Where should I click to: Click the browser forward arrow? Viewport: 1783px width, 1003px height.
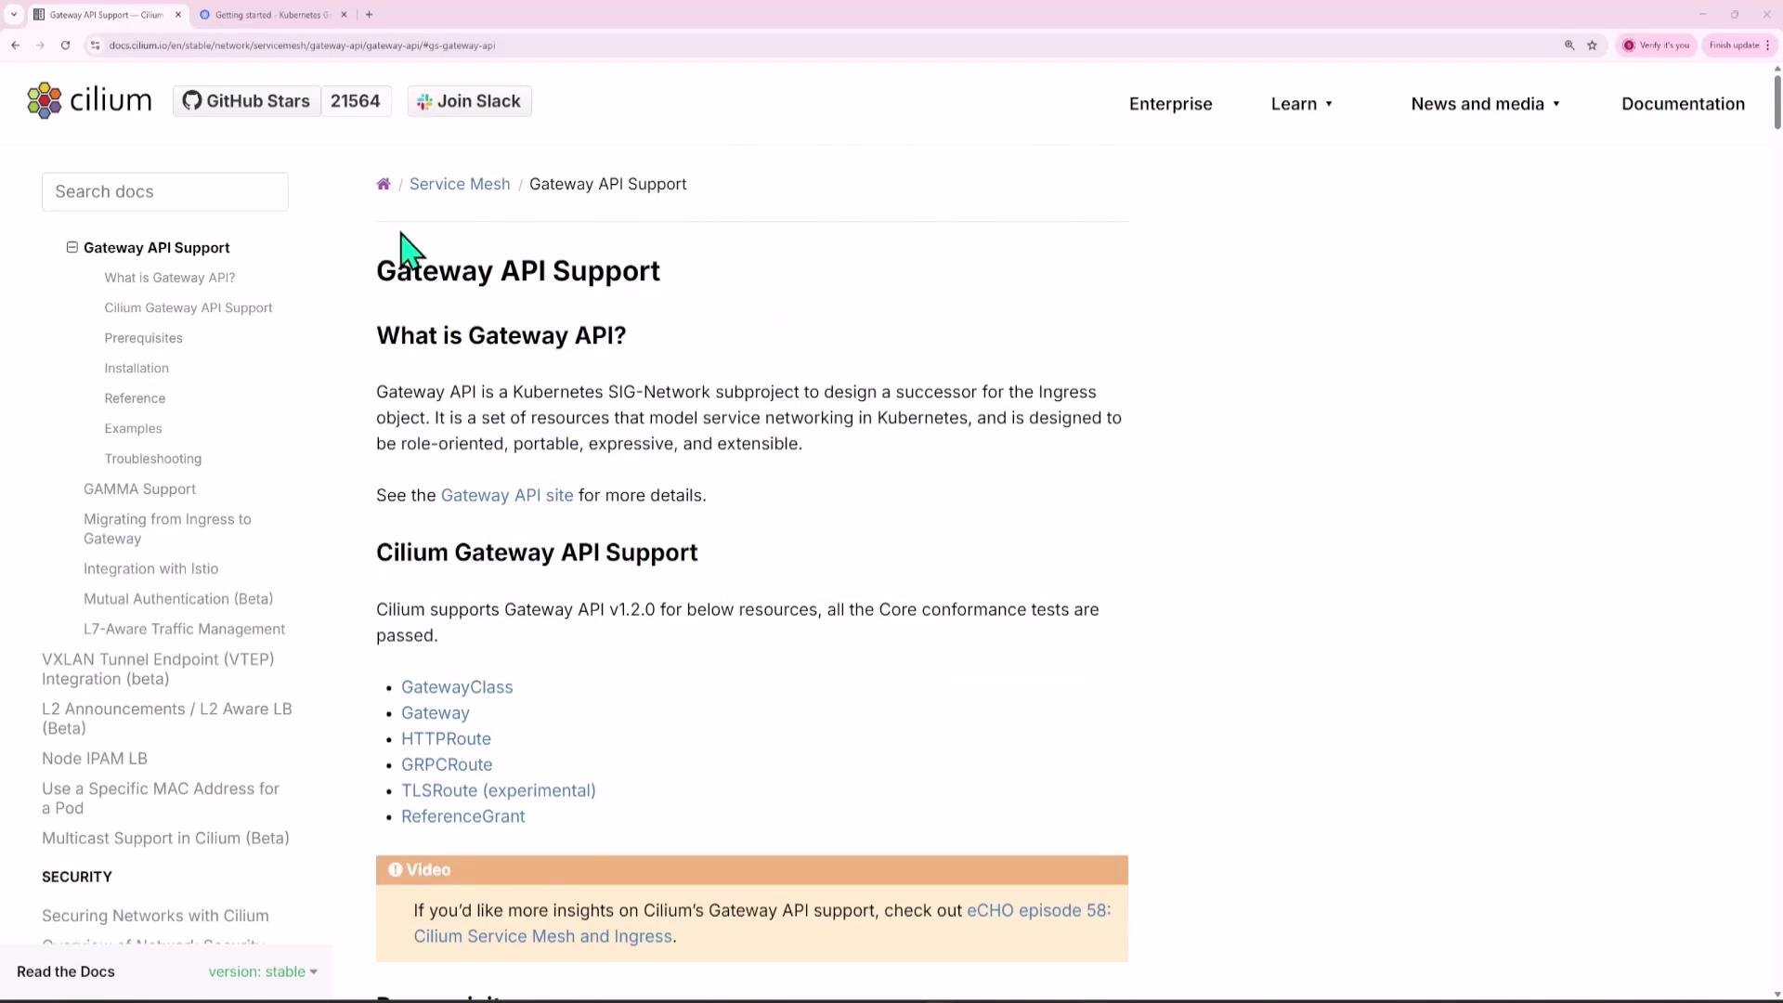tap(40, 45)
